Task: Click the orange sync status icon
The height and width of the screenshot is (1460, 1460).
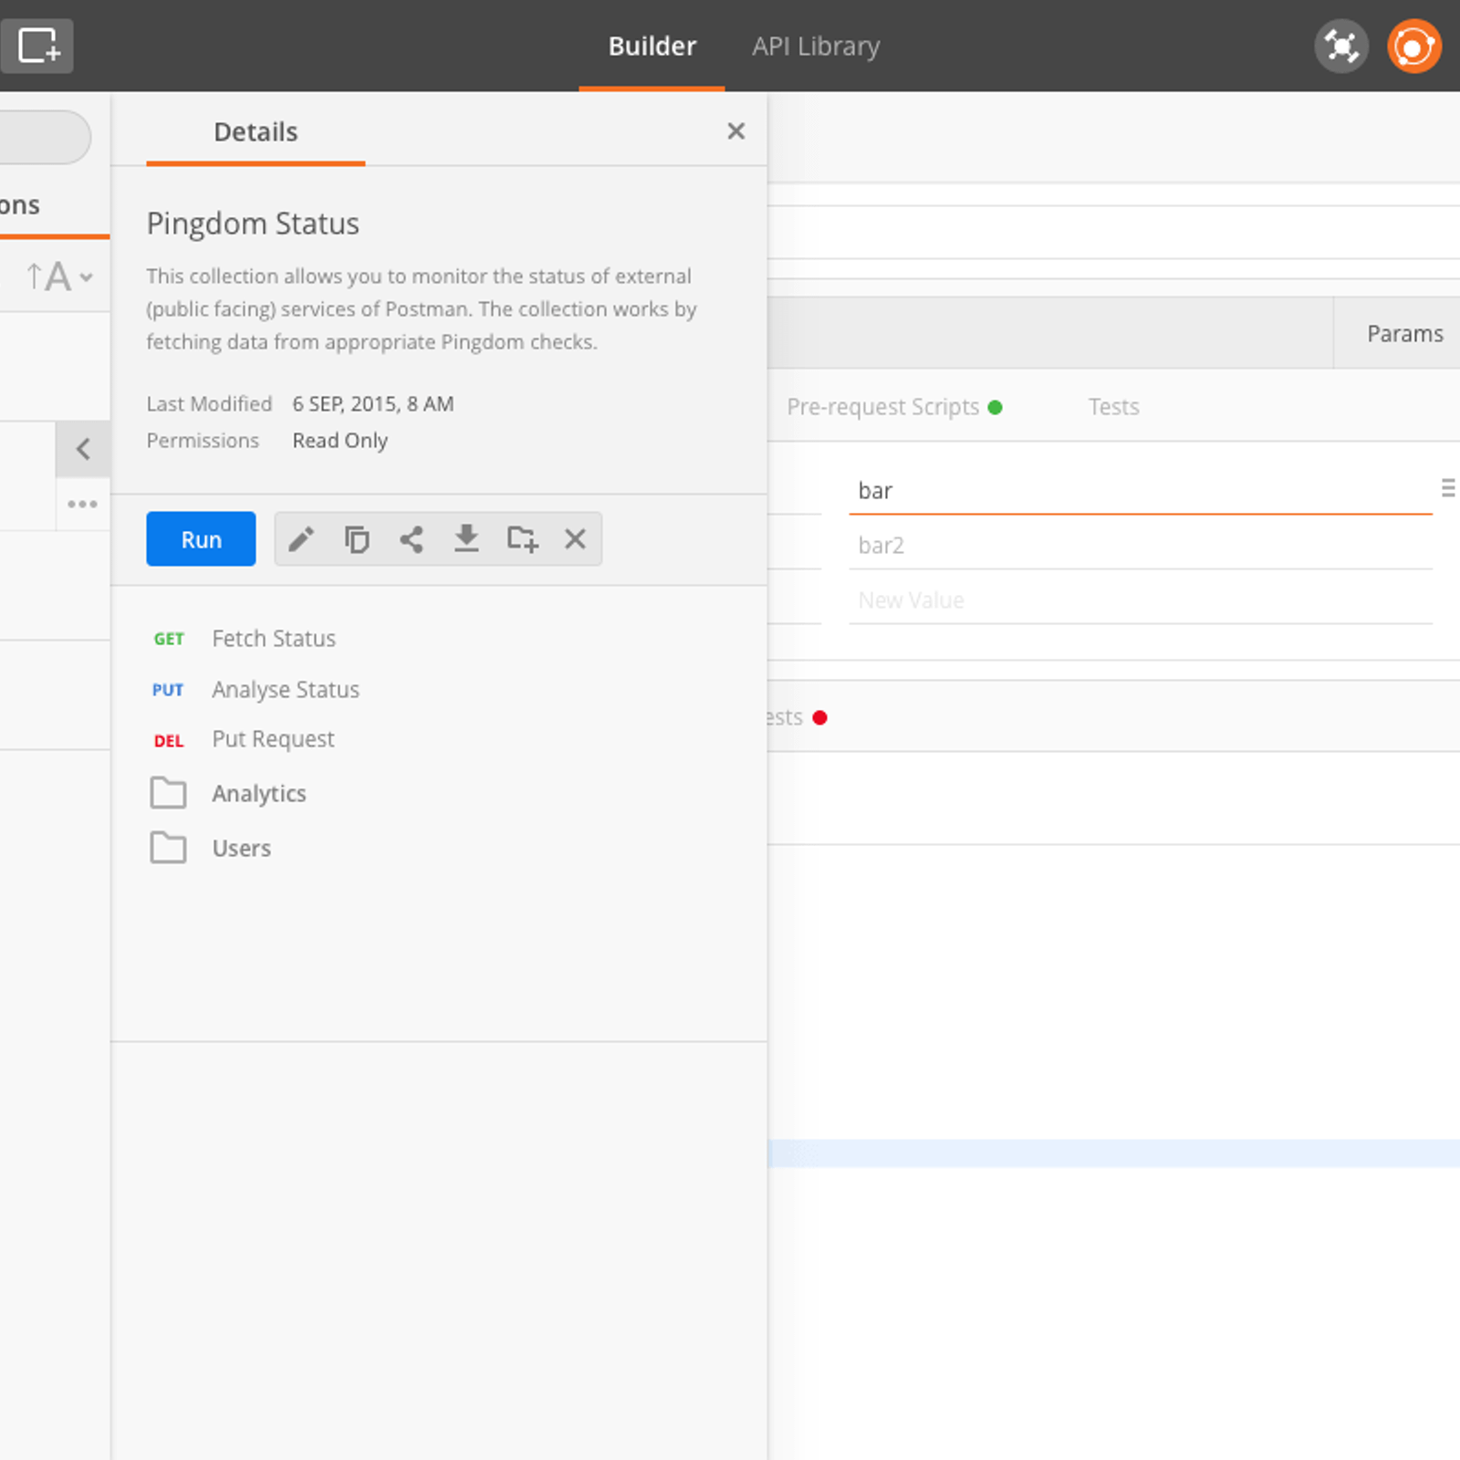Action: pyautogui.click(x=1413, y=46)
